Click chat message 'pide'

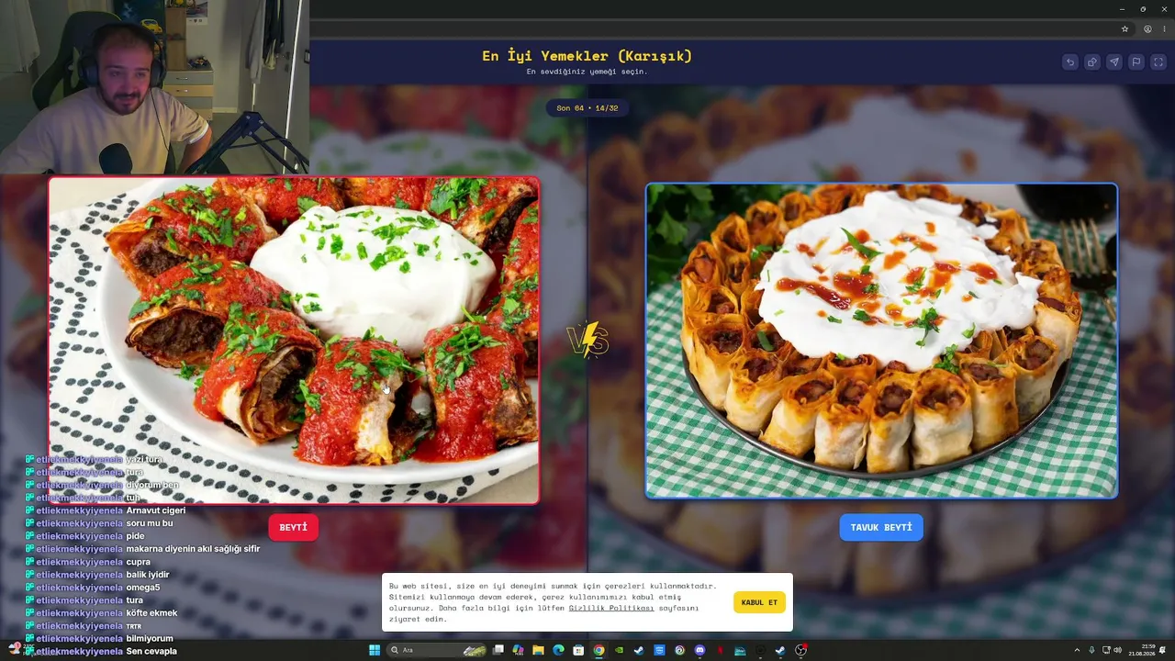click(135, 536)
